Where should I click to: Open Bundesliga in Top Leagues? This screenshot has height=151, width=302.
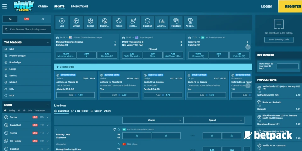pos(26,62)
